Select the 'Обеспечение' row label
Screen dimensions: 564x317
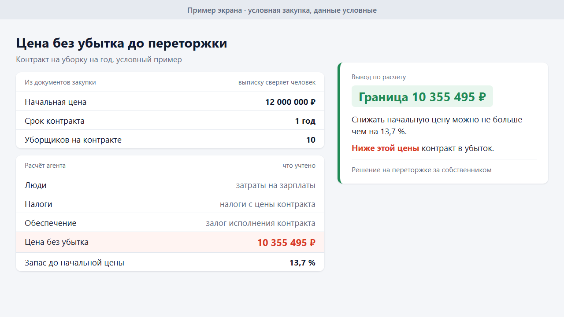tap(51, 223)
